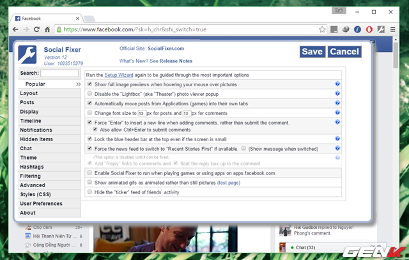Reload the Facebook page
This screenshot has height=260, width=409.
pyautogui.click(x=36, y=29)
